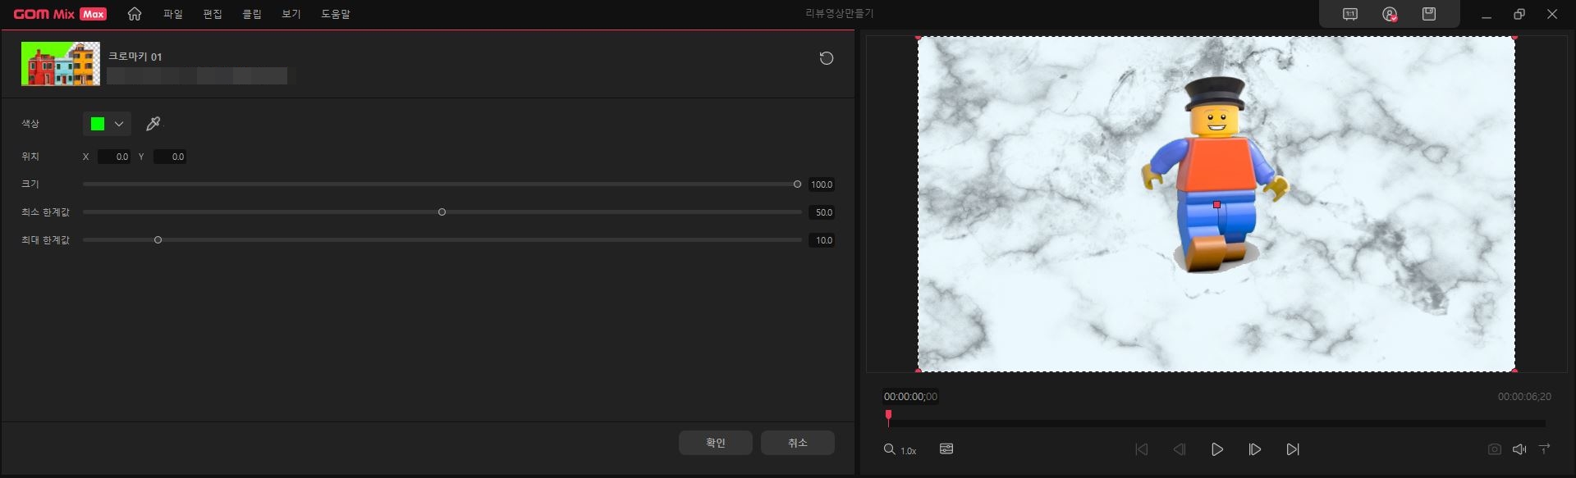Viewport: 1576px width, 478px height.
Task: Click the 크기 slider handle
Action: tap(797, 184)
